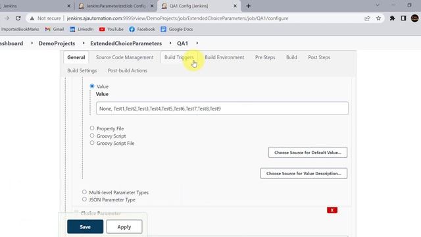Viewport: 421px width, 237px height.
Task: Close the JenkinsParameterizedJob Config tab
Action: click(152, 6)
